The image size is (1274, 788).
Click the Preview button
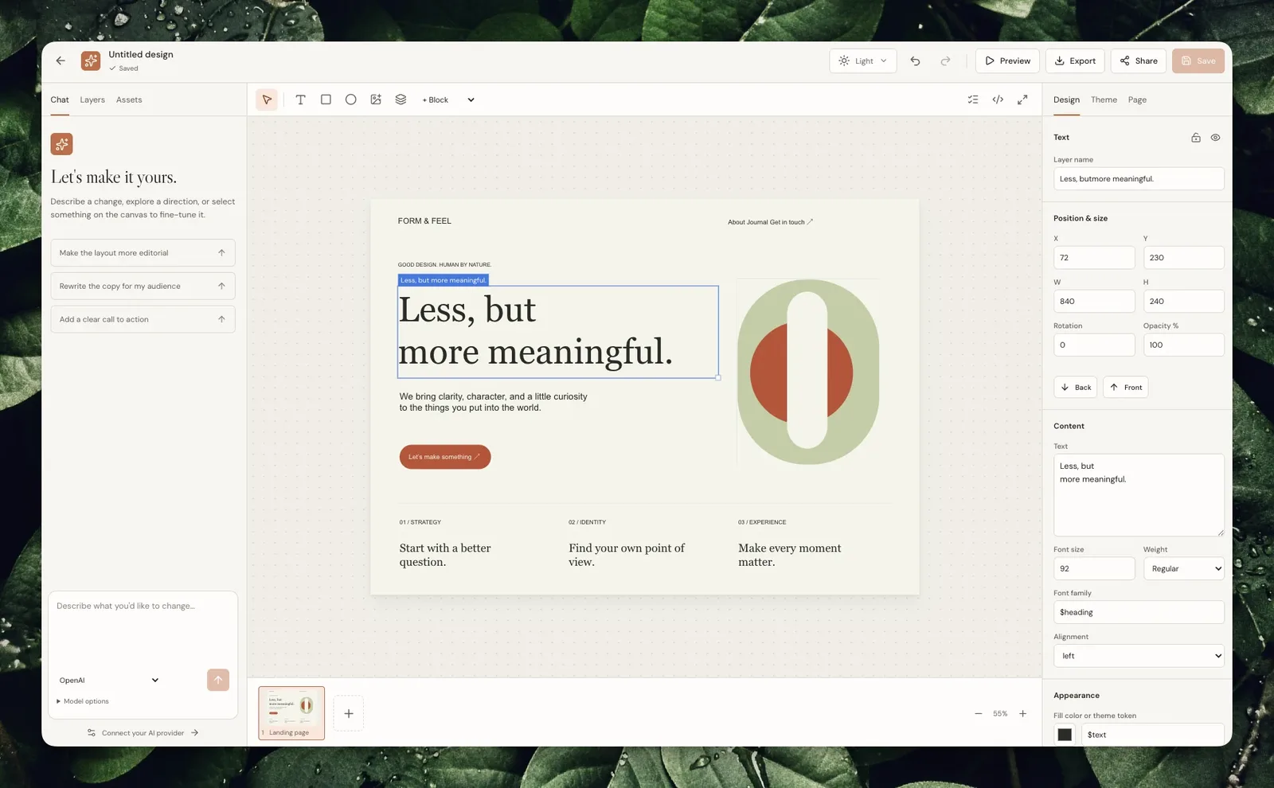(x=1007, y=60)
